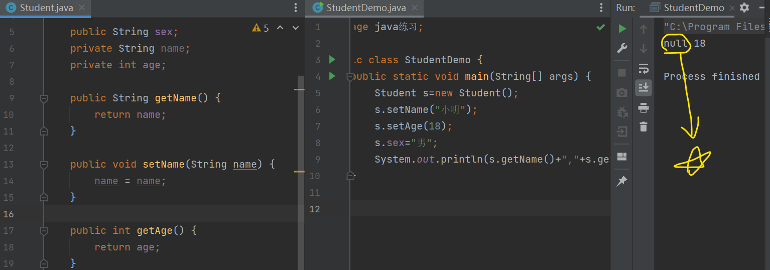770x270 pixels.
Task: Rerun StudentDemo with the green play icon
Action: click(622, 29)
